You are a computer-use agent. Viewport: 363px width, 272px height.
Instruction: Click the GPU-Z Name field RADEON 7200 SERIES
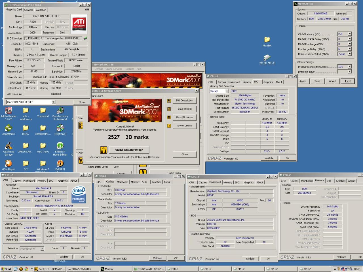[x=47, y=16]
